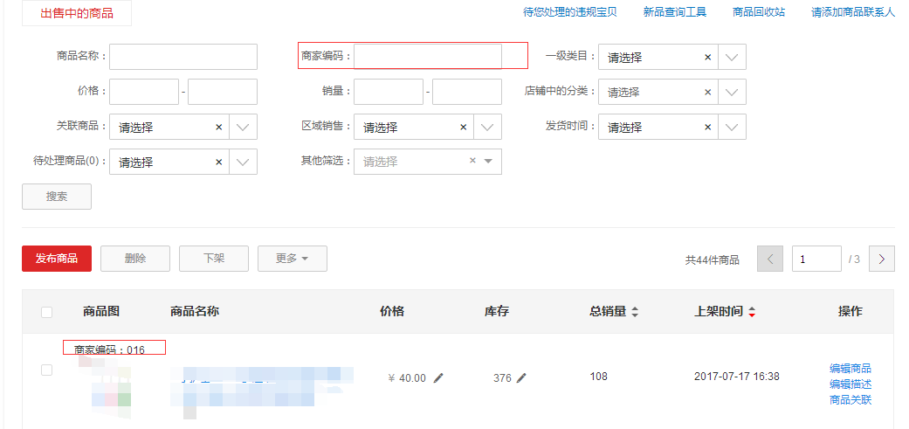909x429 pixels.
Task: Sort by 上架时间 using its sort arrows
Action: click(752, 312)
